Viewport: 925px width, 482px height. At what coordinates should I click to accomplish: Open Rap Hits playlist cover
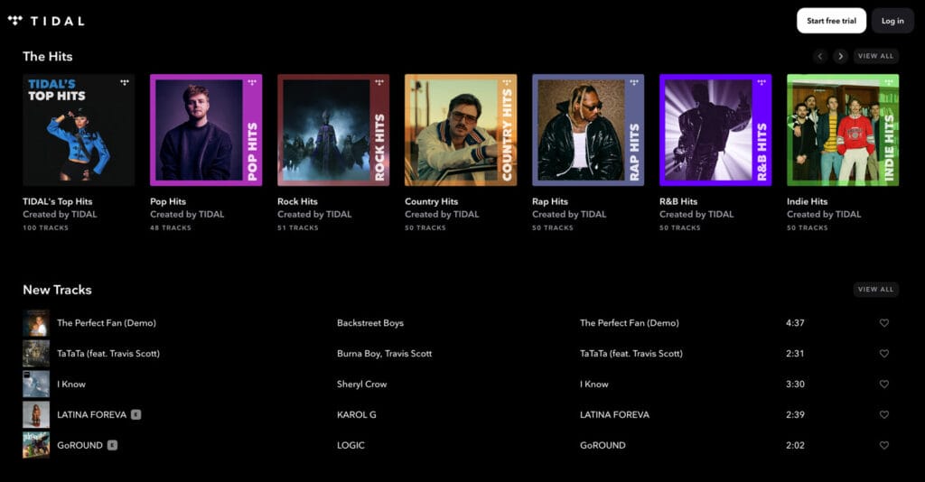(588, 130)
